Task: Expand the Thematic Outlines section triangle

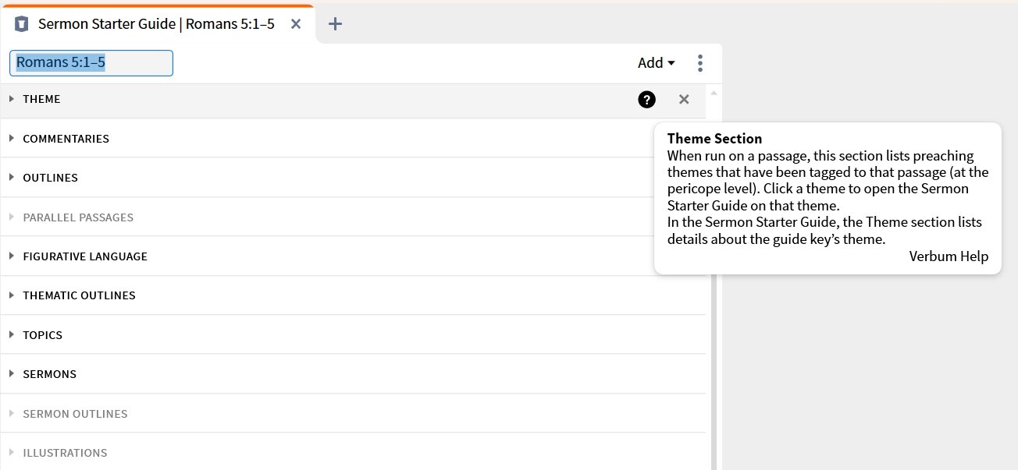Action: tap(12, 295)
